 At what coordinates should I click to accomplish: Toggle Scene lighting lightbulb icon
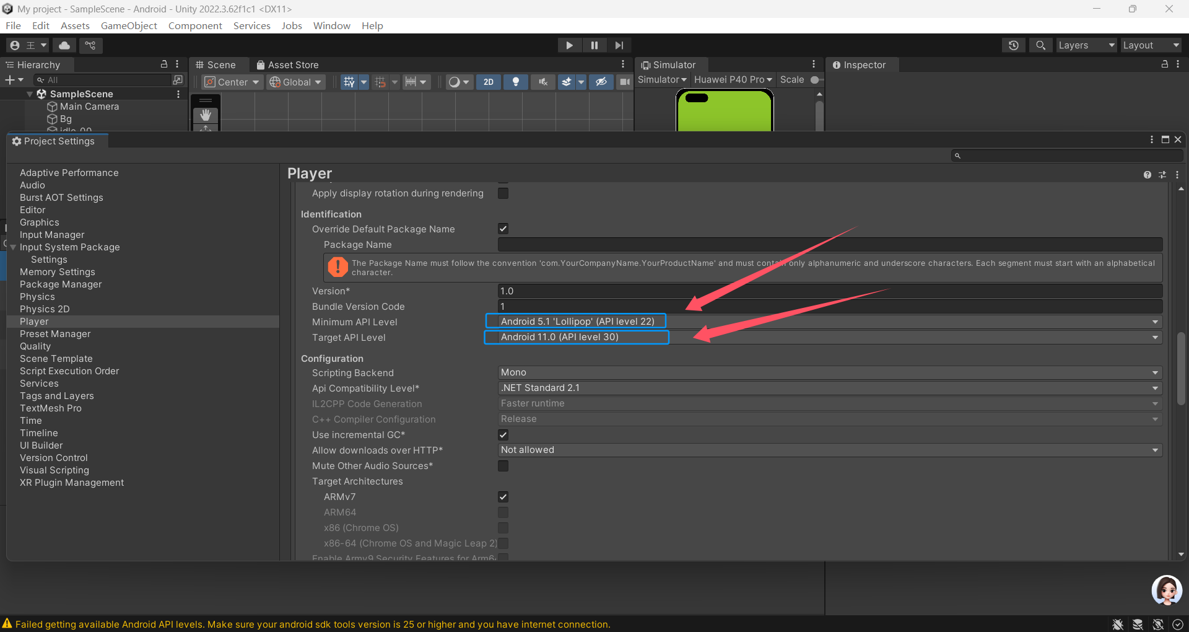(516, 82)
